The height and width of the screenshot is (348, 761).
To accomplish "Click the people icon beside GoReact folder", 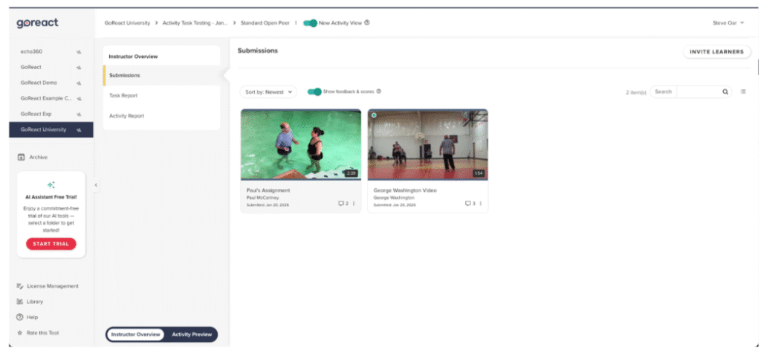I will click(x=79, y=68).
